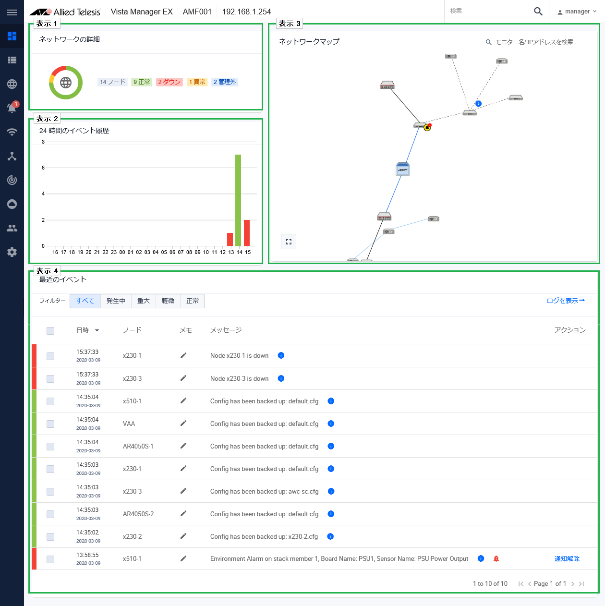Show info for Environment Alarm event
The image size is (605, 606).
point(481,558)
